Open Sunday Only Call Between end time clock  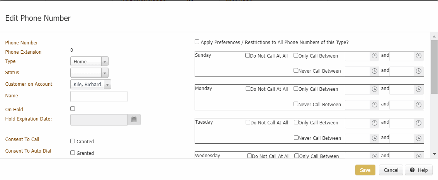[419, 56]
